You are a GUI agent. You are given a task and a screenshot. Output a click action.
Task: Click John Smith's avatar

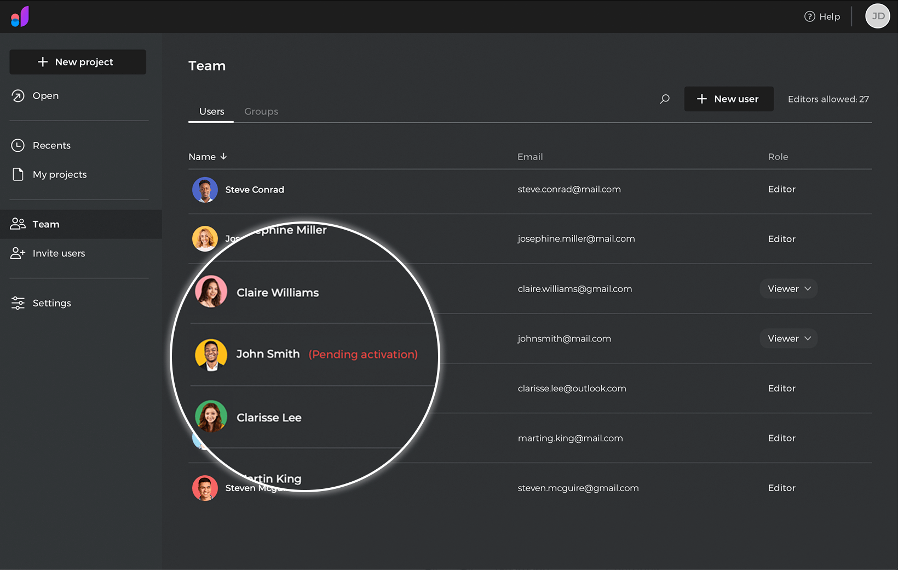211,355
